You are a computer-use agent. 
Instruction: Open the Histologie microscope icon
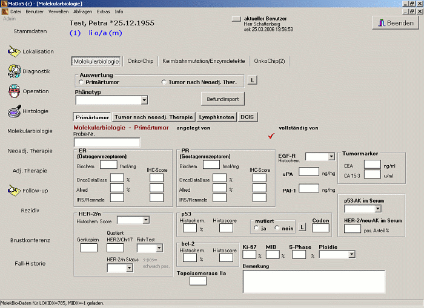[15, 111]
